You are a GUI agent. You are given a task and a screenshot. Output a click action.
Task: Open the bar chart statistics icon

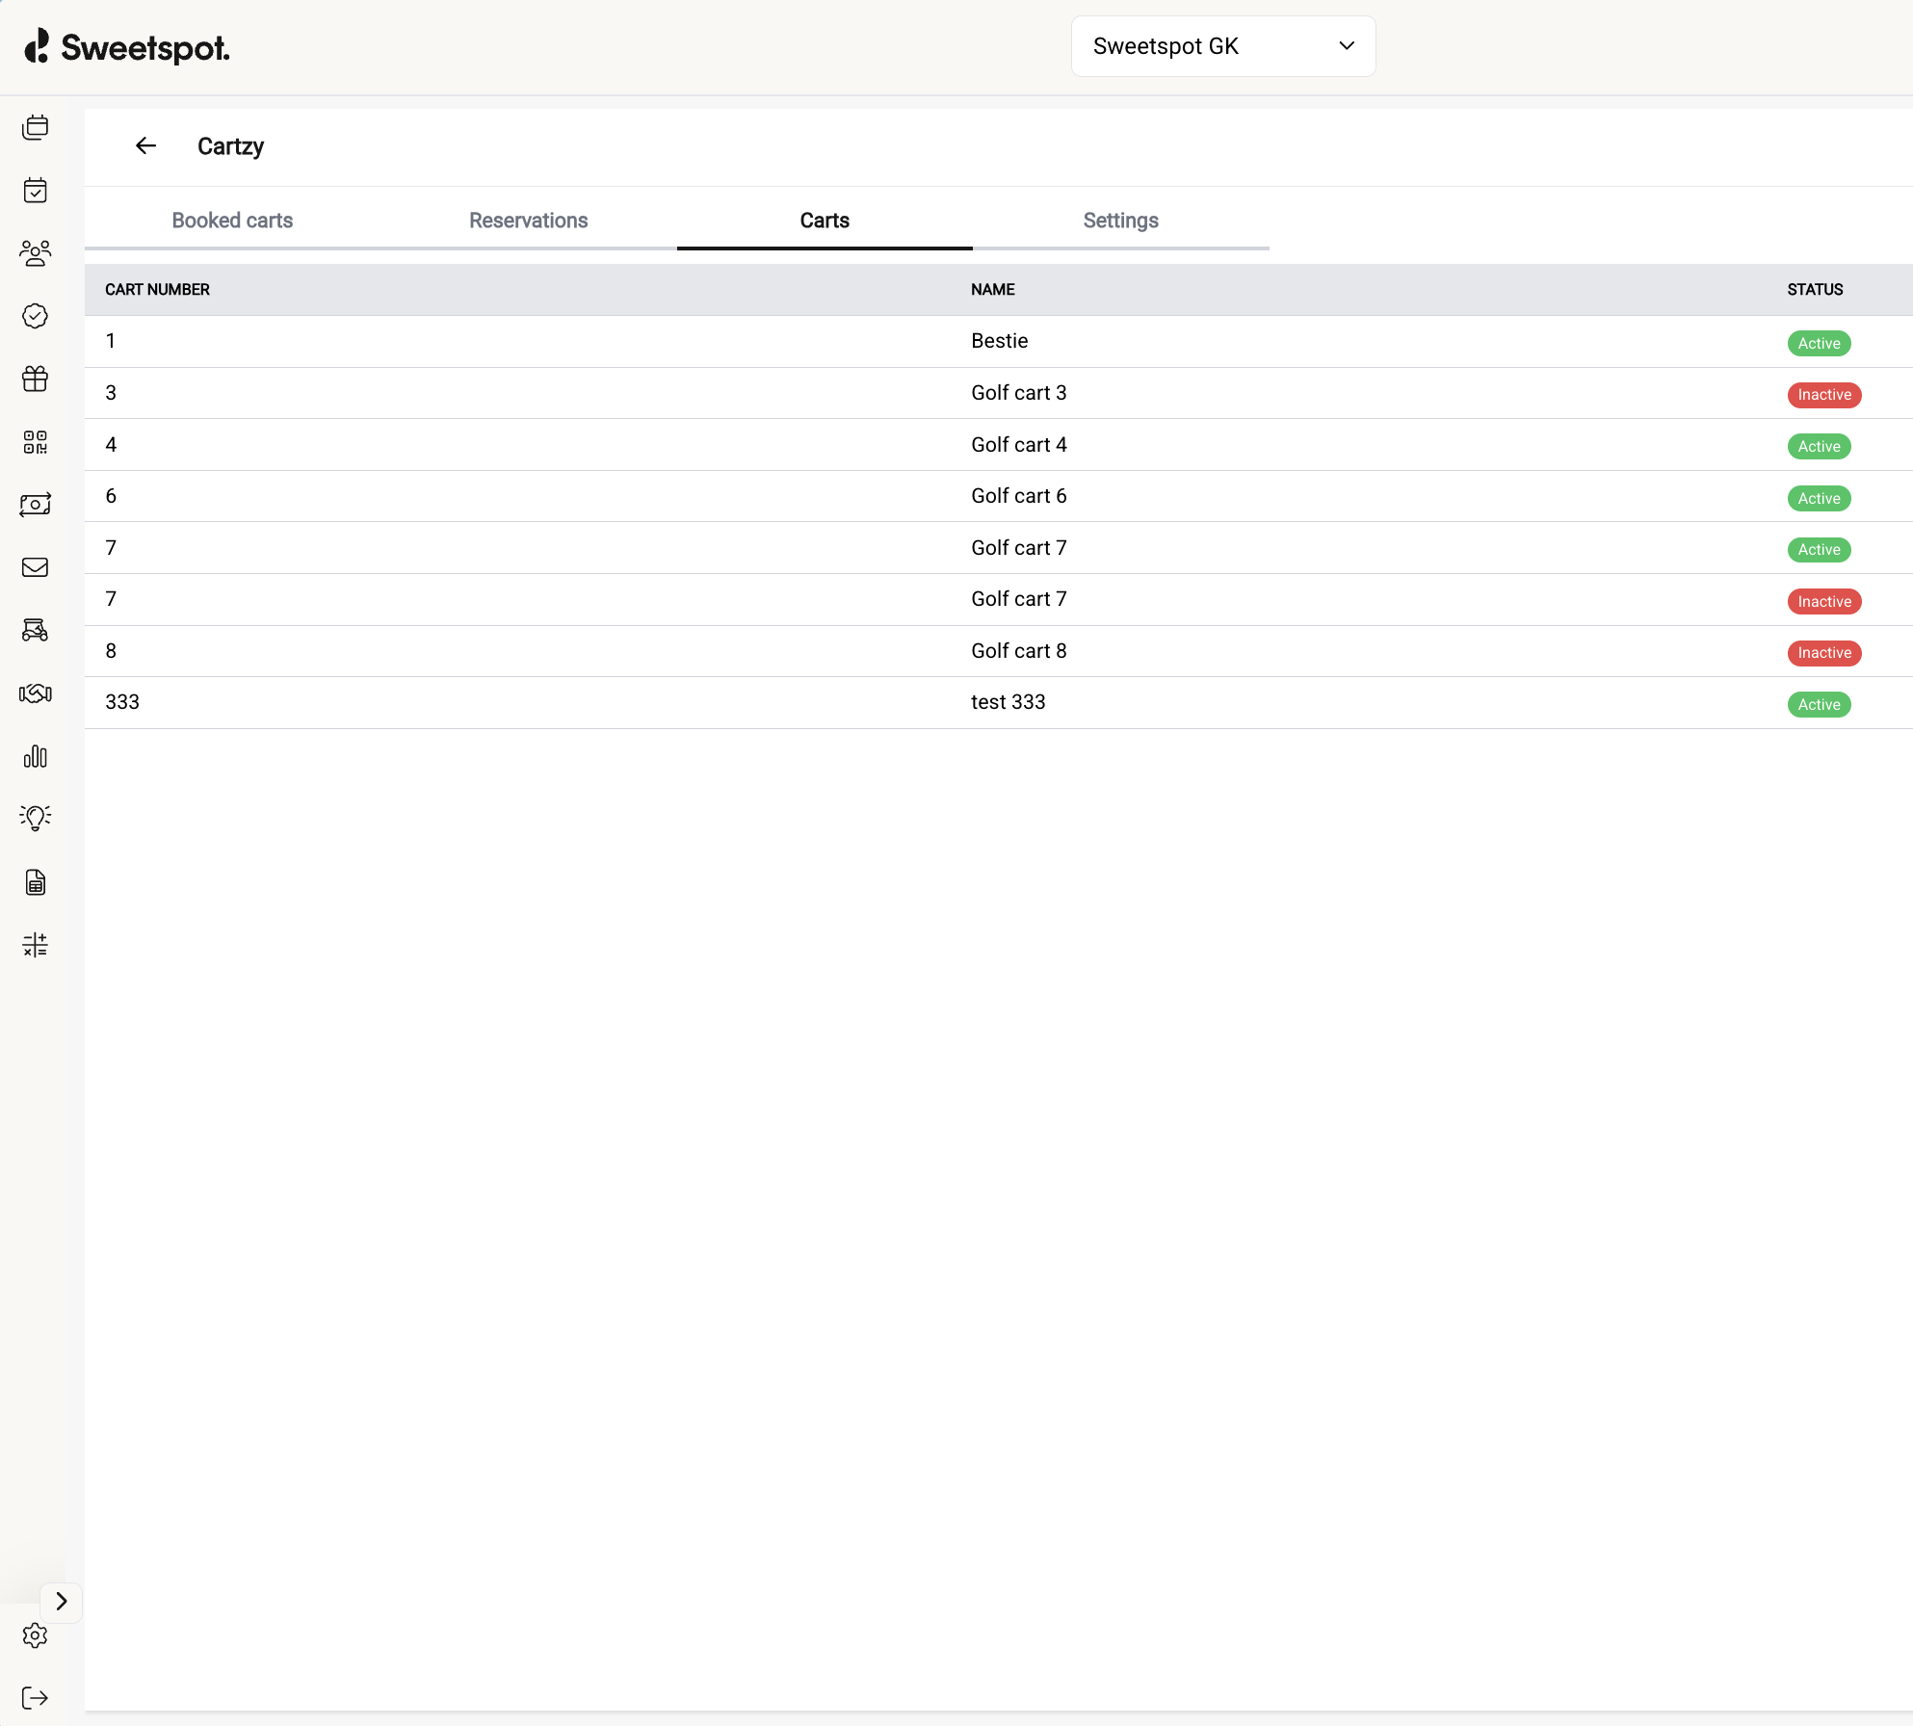coord(35,757)
